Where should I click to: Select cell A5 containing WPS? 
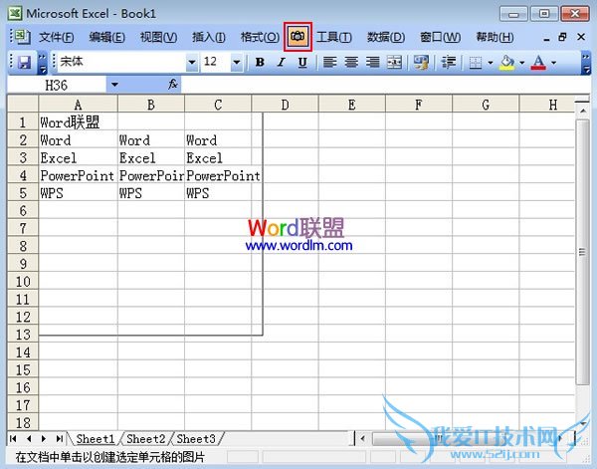coord(78,193)
